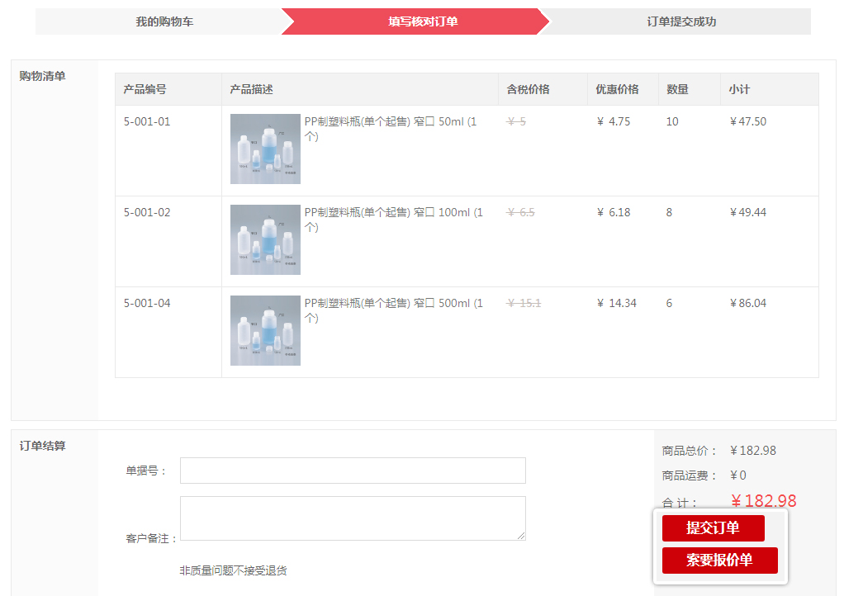Click the 小计 column header
The height and width of the screenshot is (596, 844).
point(739,89)
